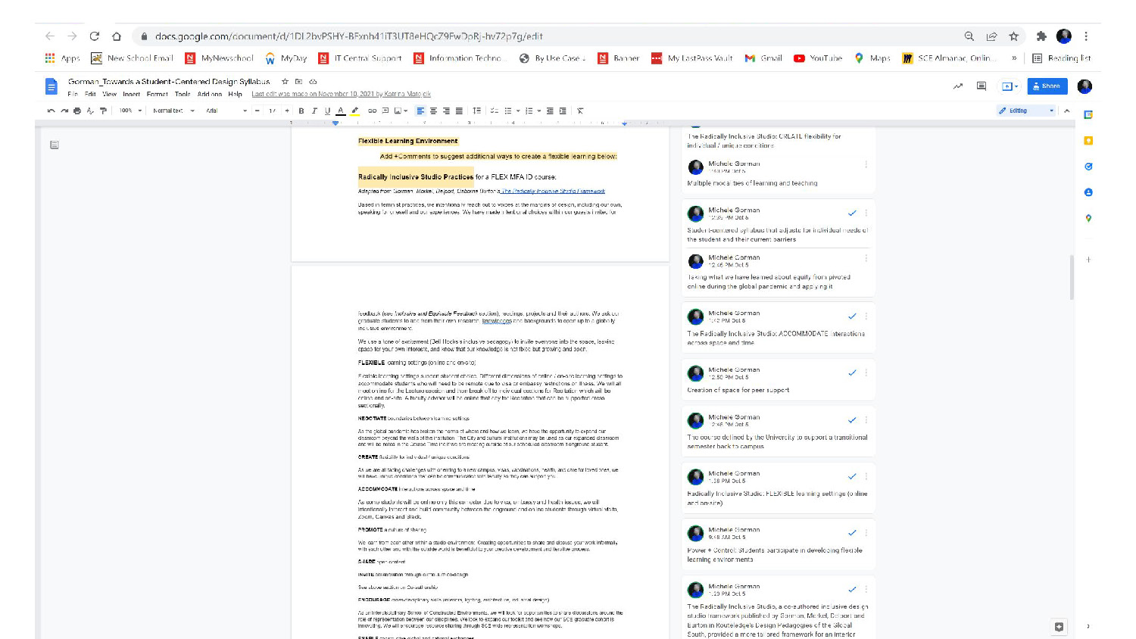The width and height of the screenshot is (1136, 639).
Task: Open The Radically Inclusive Studio Framework link
Action: coord(553,192)
